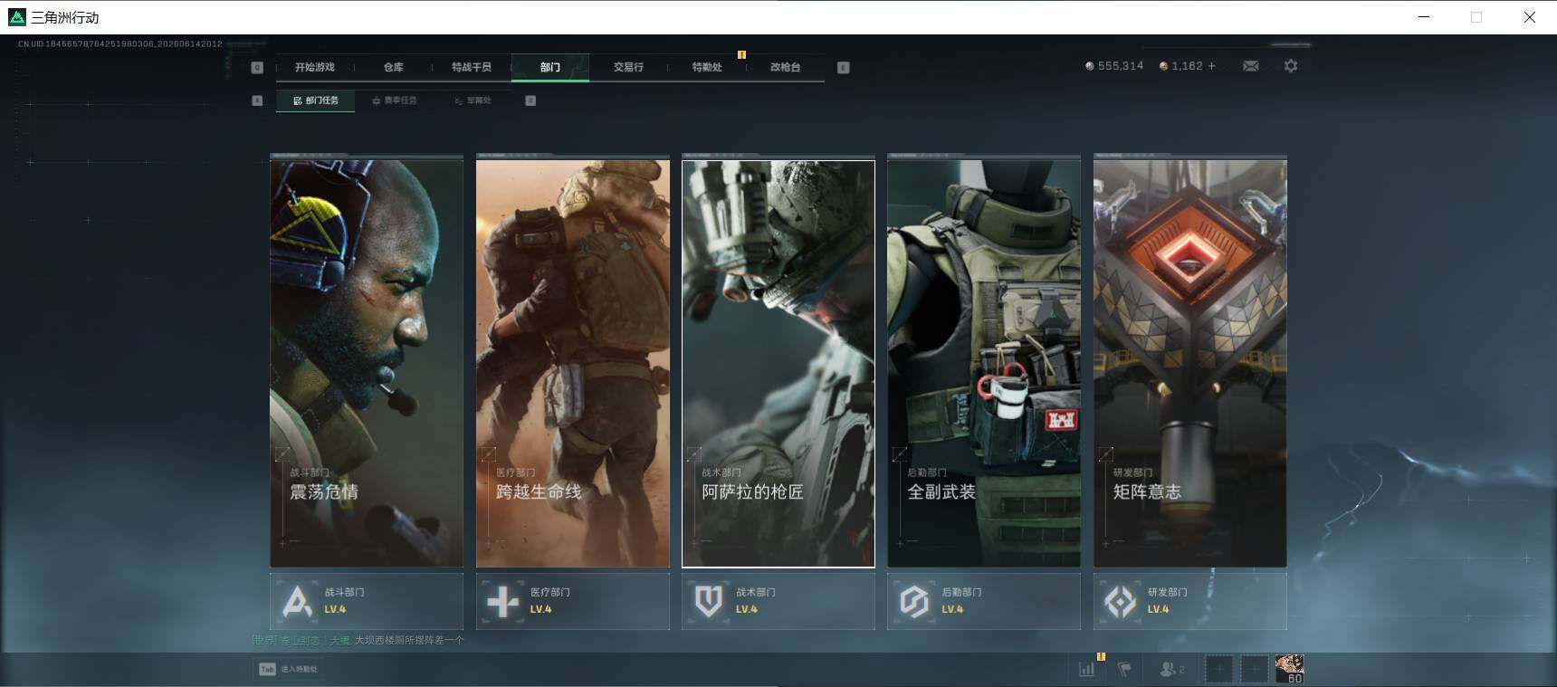The height and width of the screenshot is (687, 1557).
Task: Open the 军需处 sub-tab
Action: click(x=473, y=100)
